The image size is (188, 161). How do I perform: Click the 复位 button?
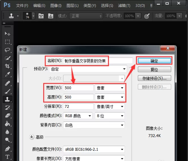pos(154,69)
